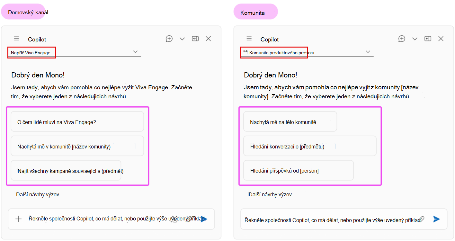Viewport: 455px width, 241px height.
Task: Expand chevron beside new chat in Komunita panel
Action: click(415, 39)
